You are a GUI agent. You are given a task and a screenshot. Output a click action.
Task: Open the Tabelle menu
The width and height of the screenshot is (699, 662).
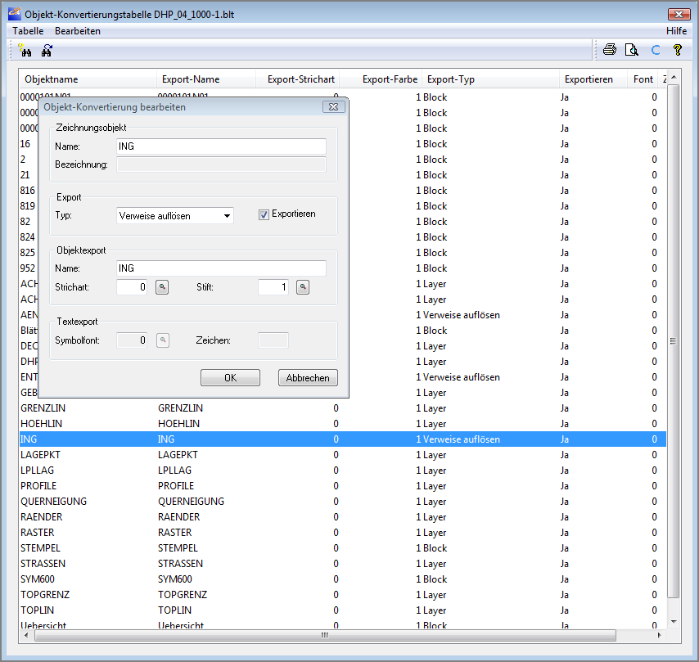[28, 31]
